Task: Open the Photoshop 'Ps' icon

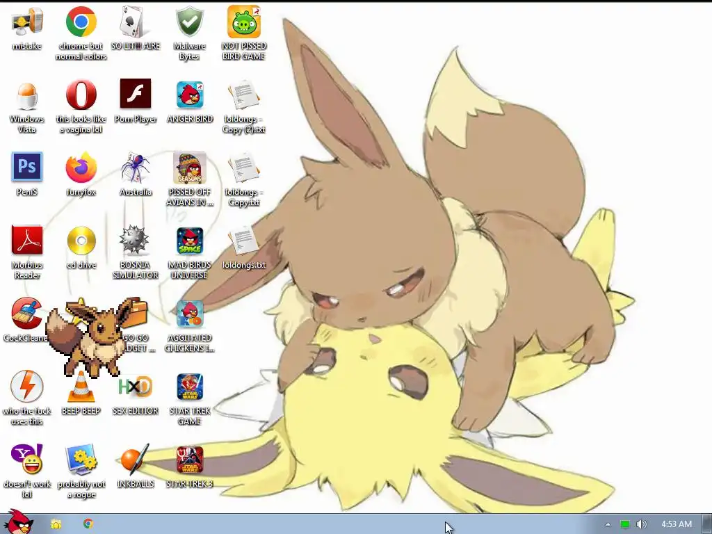Action: (x=27, y=167)
